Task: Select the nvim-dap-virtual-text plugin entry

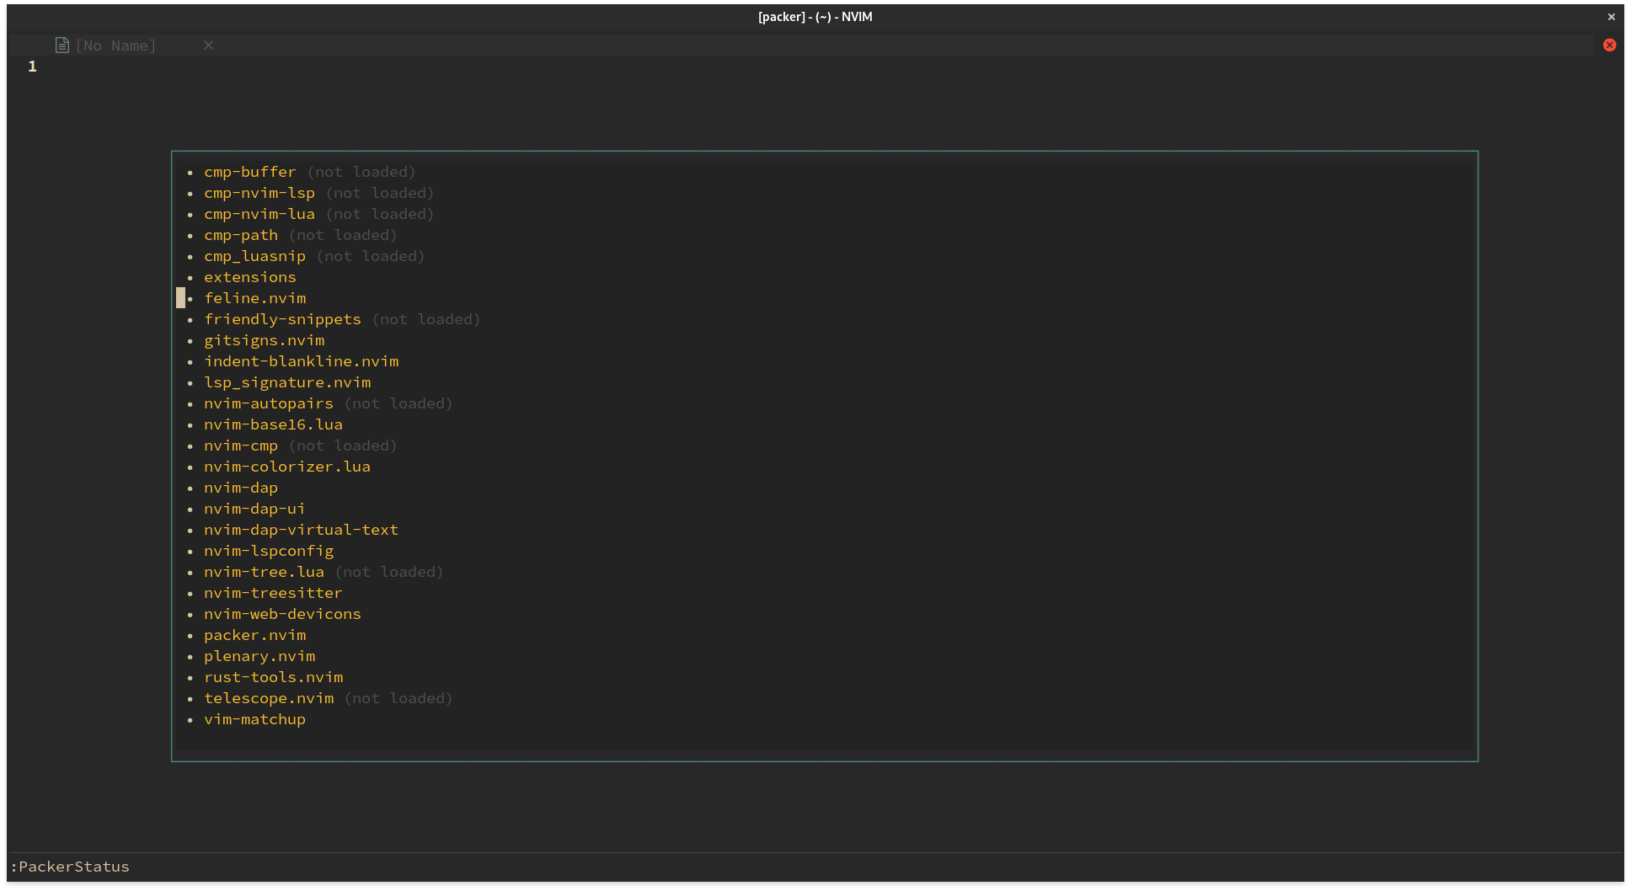Action: coord(301,530)
